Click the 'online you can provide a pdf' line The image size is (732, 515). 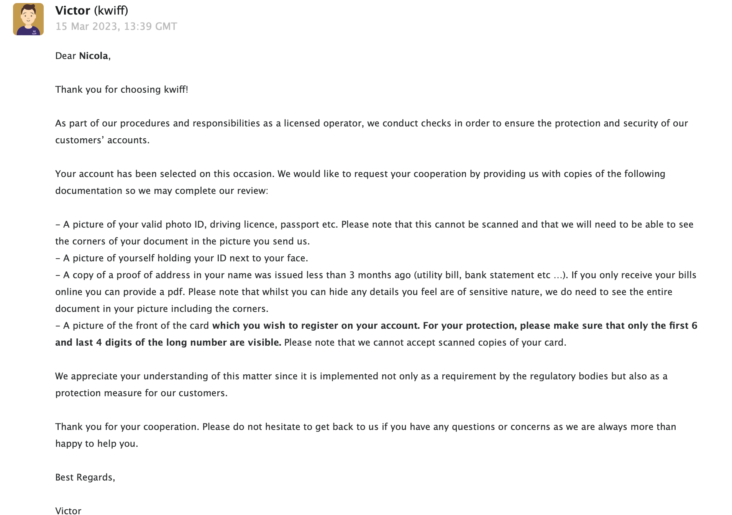point(364,292)
